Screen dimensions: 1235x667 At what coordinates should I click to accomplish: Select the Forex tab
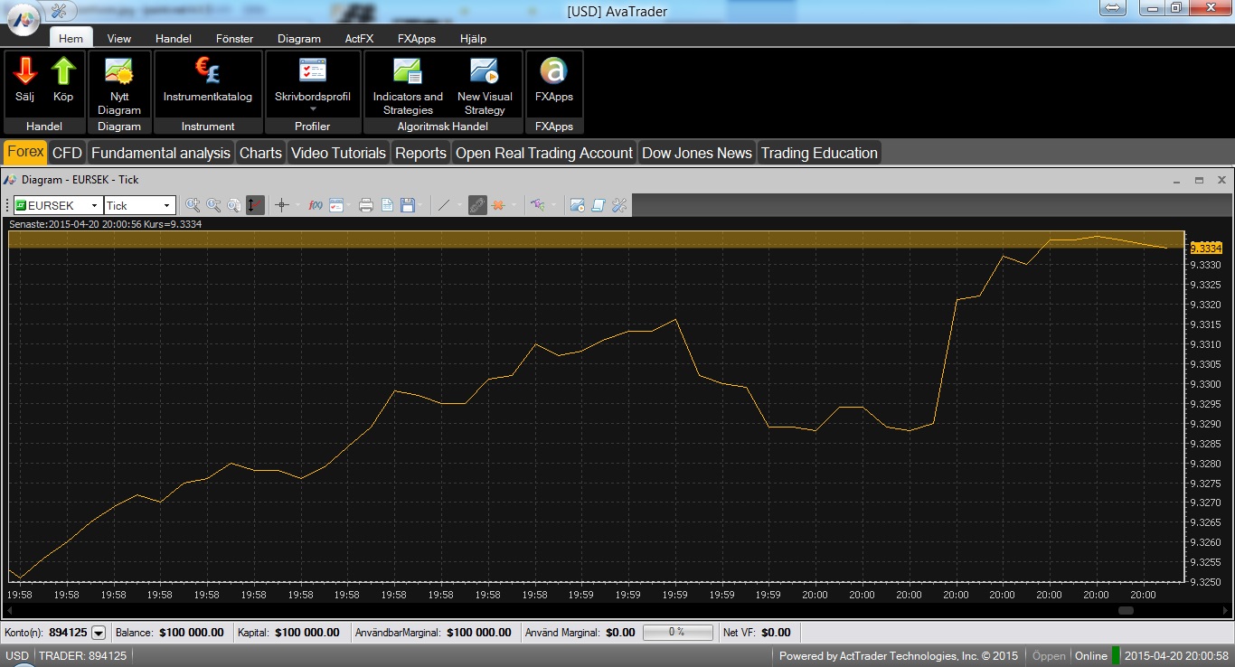[25, 152]
